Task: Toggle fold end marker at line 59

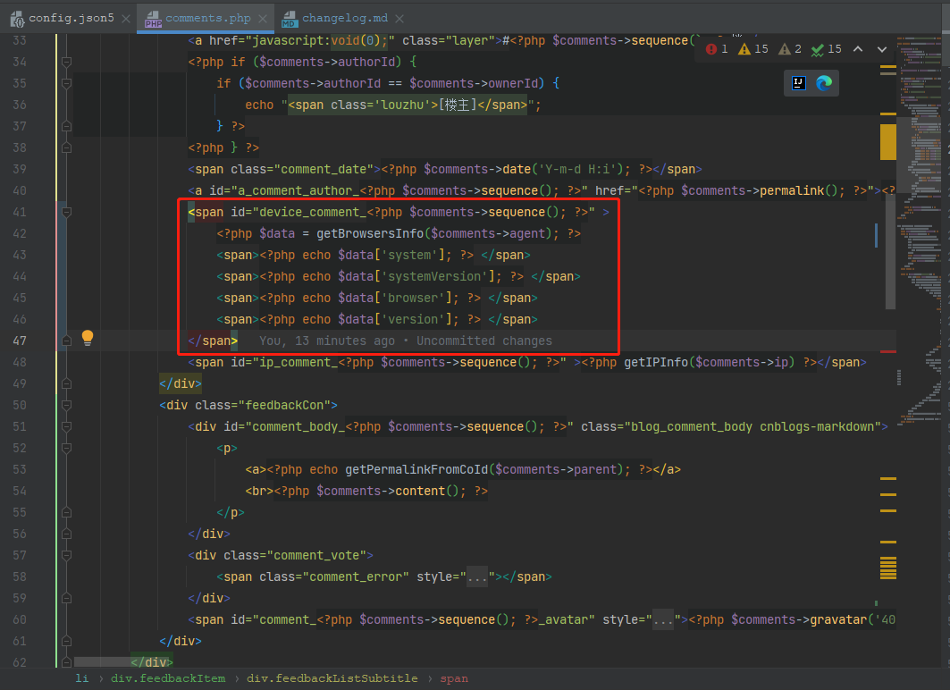Action: pos(67,598)
